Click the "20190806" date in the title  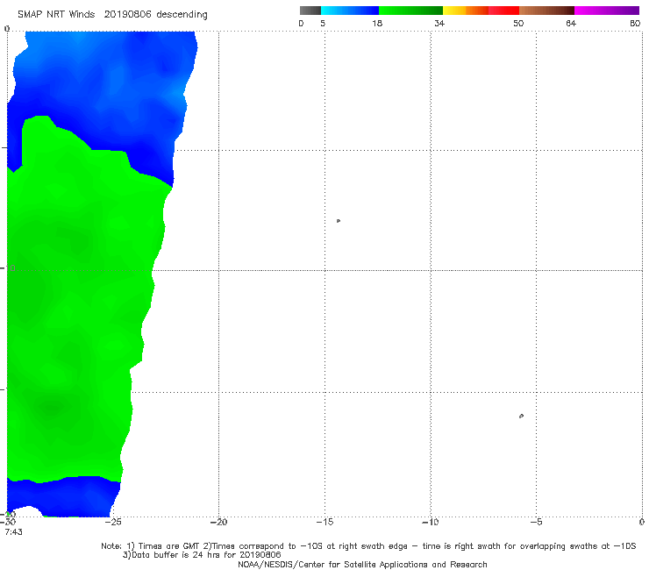[x=127, y=15]
